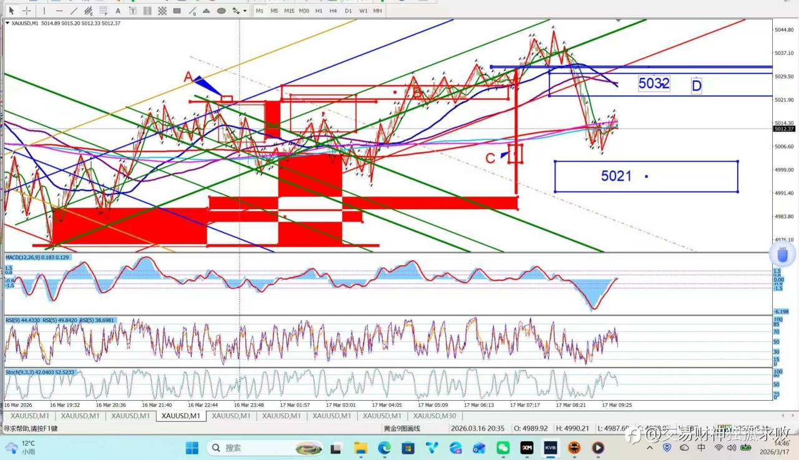
Task: Open the Wi-Fi network tray icon
Action: (718, 448)
